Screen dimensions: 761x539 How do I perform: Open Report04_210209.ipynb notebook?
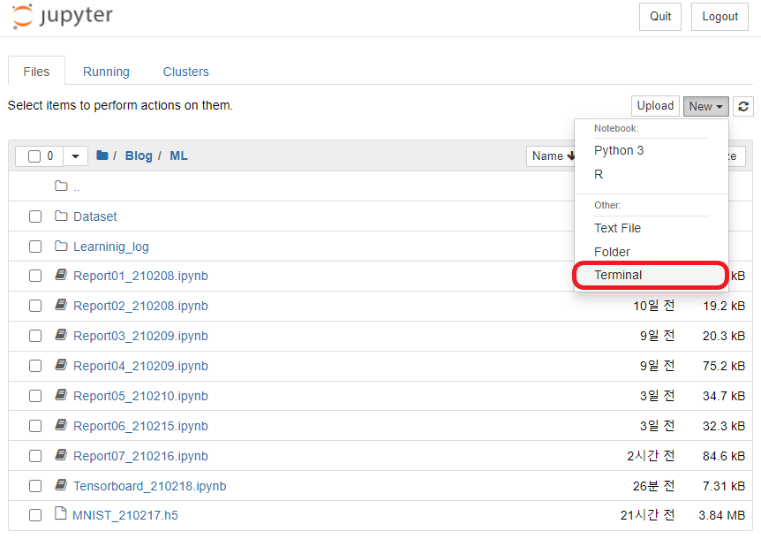(x=140, y=366)
